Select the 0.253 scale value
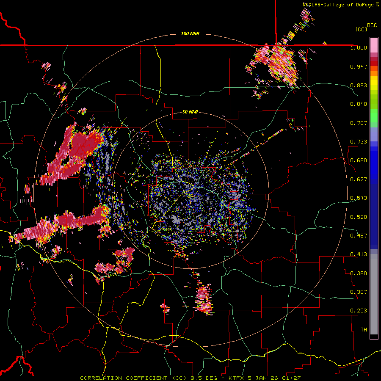381x381 pixels. click(359, 311)
